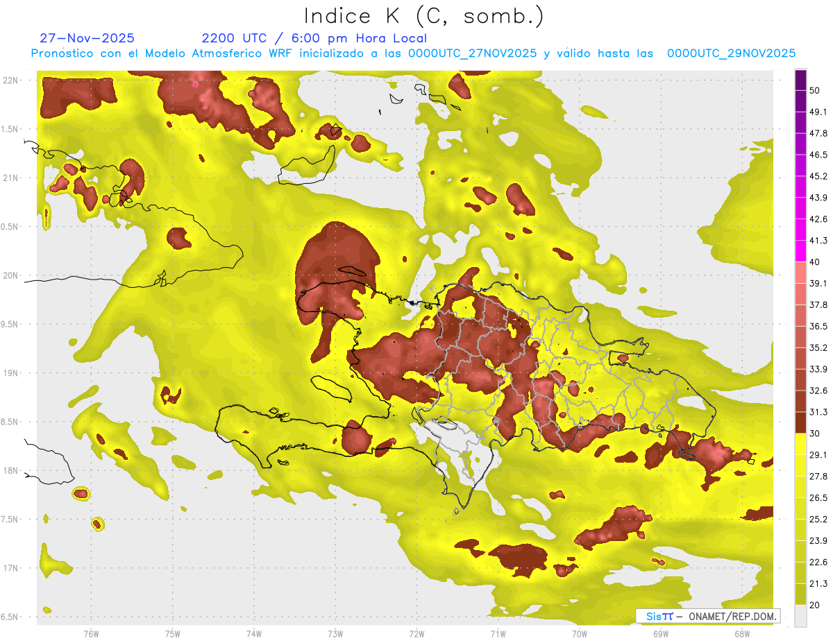833x643 pixels.
Task: Click the date text 27-Nov-2025
Action: [x=87, y=38]
